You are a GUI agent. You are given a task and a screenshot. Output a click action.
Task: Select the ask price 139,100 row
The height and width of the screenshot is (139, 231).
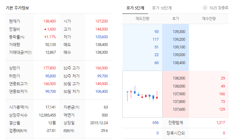tap(179, 47)
